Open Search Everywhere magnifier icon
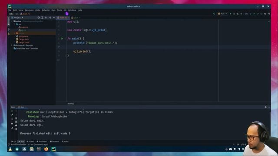The width and height of the screenshot is (278, 156). point(269,14)
